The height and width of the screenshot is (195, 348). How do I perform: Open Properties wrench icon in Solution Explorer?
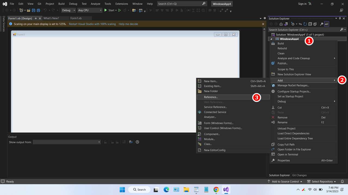(322, 24)
